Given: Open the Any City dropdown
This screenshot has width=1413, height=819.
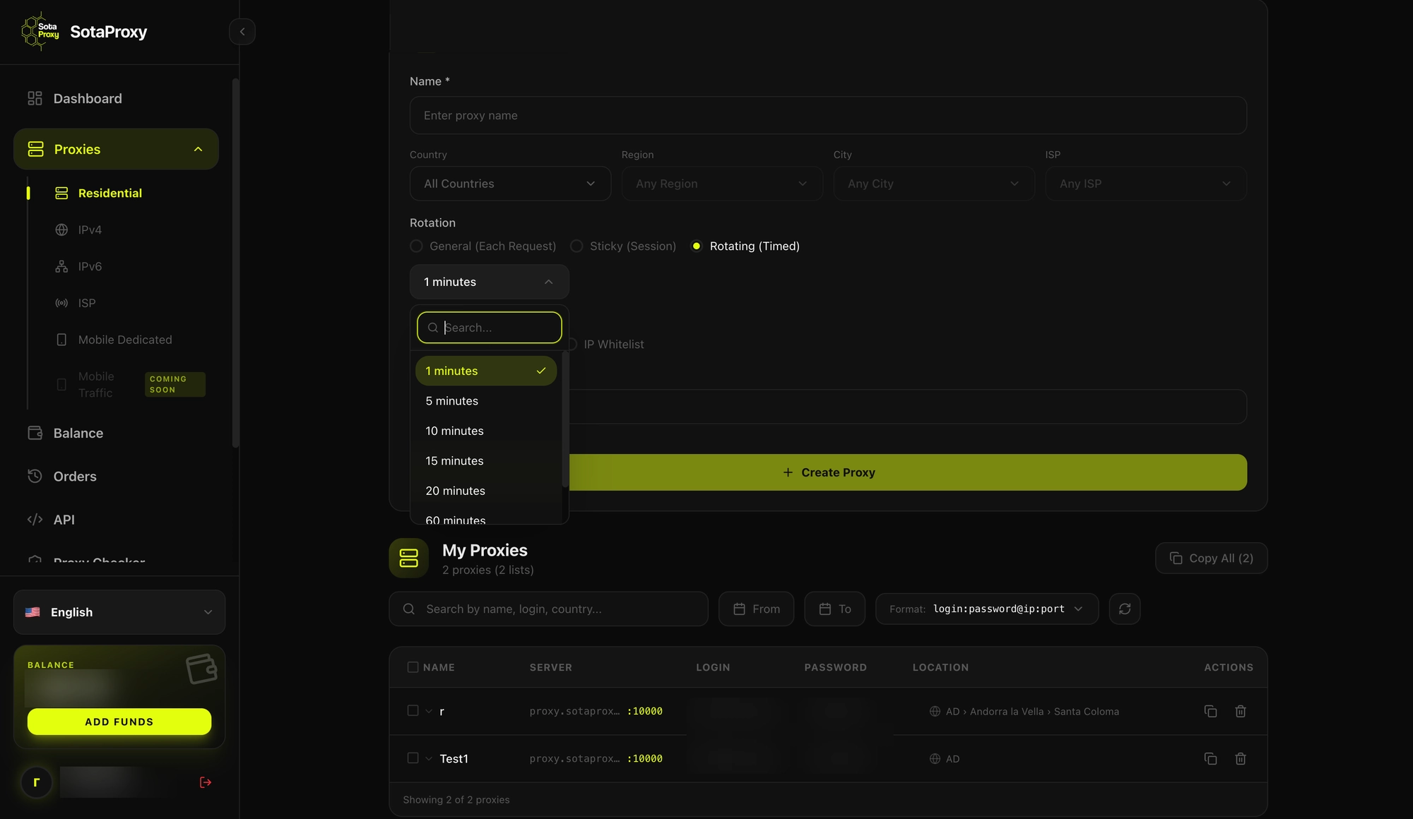Looking at the screenshot, I should [x=934, y=184].
